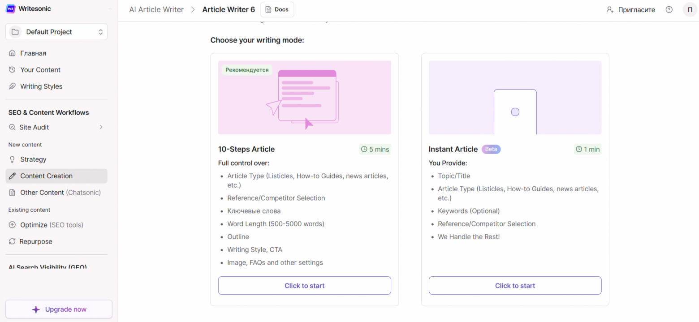Click the Upgrade now button
Image resolution: width=699 pixels, height=322 pixels.
point(58,309)
